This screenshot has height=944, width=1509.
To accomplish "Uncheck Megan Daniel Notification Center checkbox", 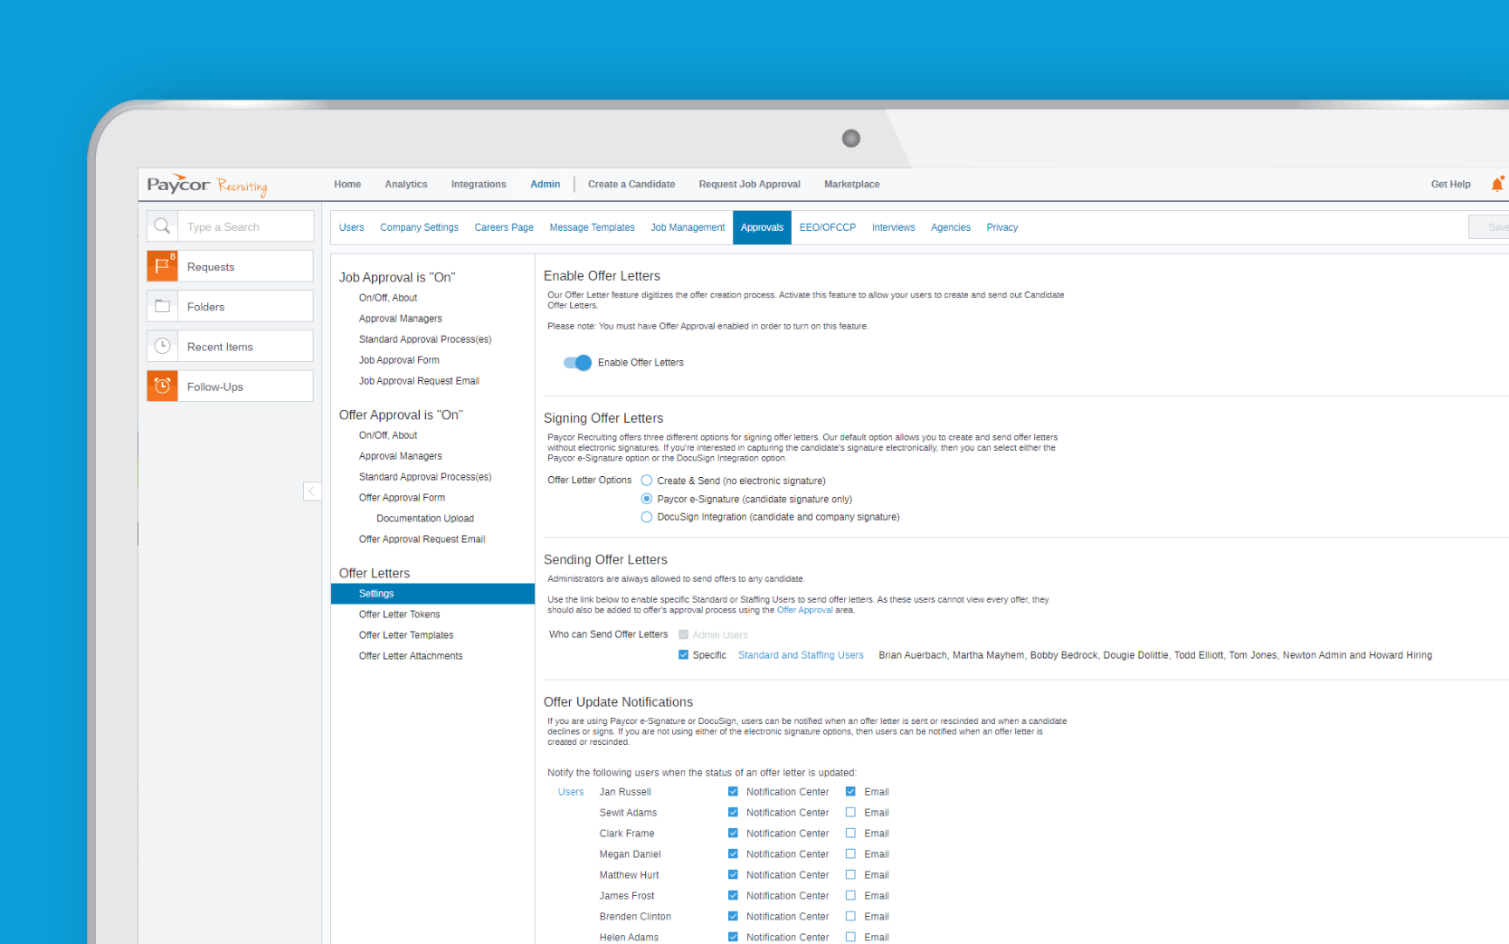I will [x=733, y=853].
